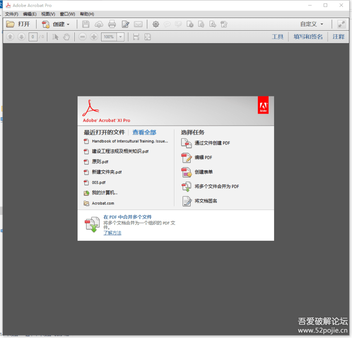This screenshot has height=338, width=352.
Task: Expand the Create dropdown arrow
Action: [x=68, y=24]
